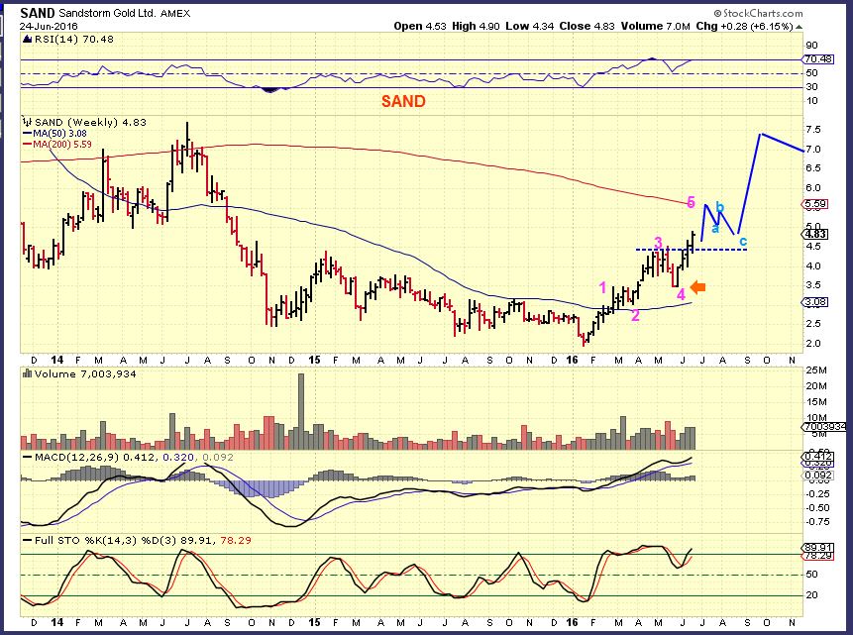The width and height of the screenshot is (853, 635).
Task: Click the orange arrow next to wave 4
Action: click(x=698, y=287)
